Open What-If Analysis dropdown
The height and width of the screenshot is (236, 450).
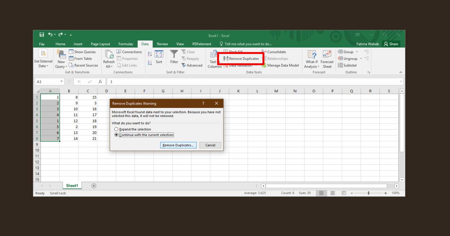(311, 59)
